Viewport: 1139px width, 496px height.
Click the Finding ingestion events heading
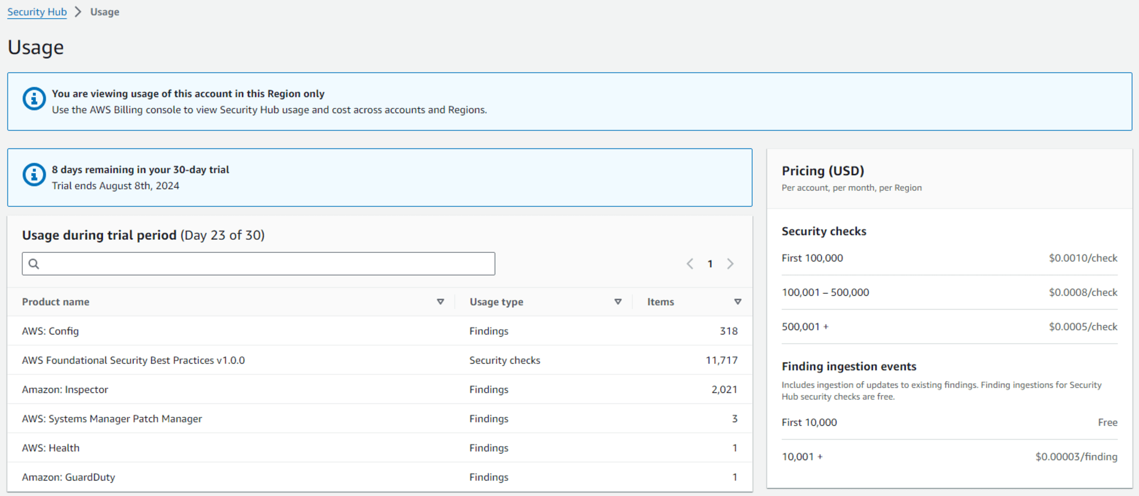(849, 366)
